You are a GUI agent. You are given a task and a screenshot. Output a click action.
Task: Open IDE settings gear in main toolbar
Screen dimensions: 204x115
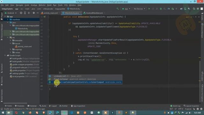pos(198,9)
